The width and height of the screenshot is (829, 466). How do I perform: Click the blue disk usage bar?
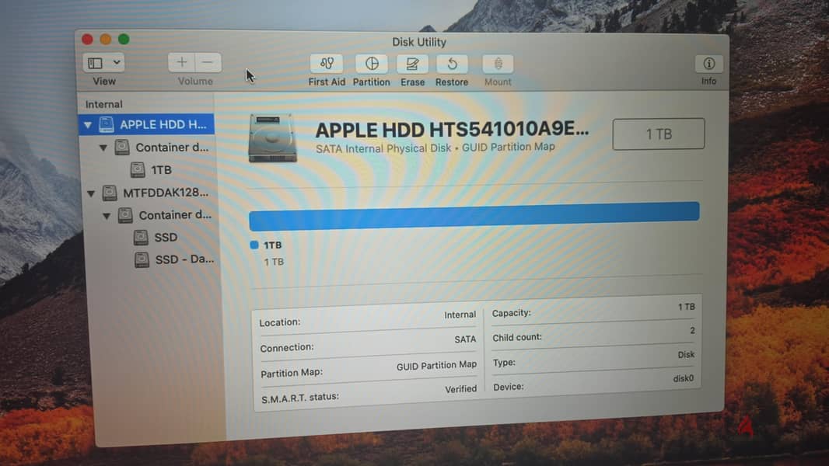click(474, 216)
